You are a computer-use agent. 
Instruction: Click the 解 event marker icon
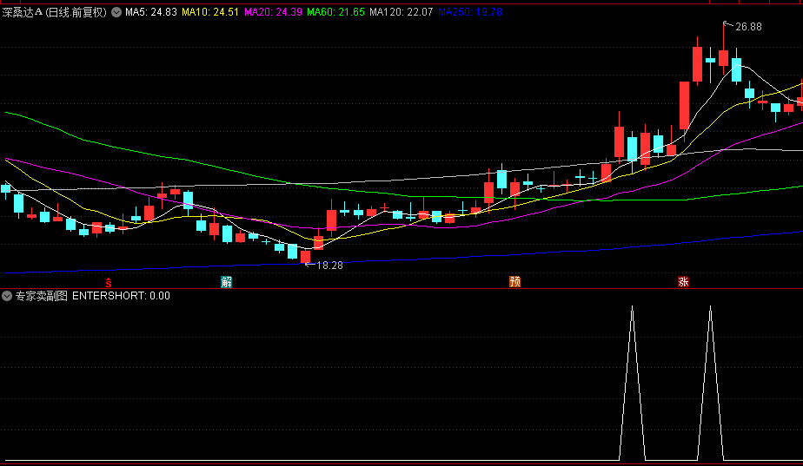(x=226, y=282)
